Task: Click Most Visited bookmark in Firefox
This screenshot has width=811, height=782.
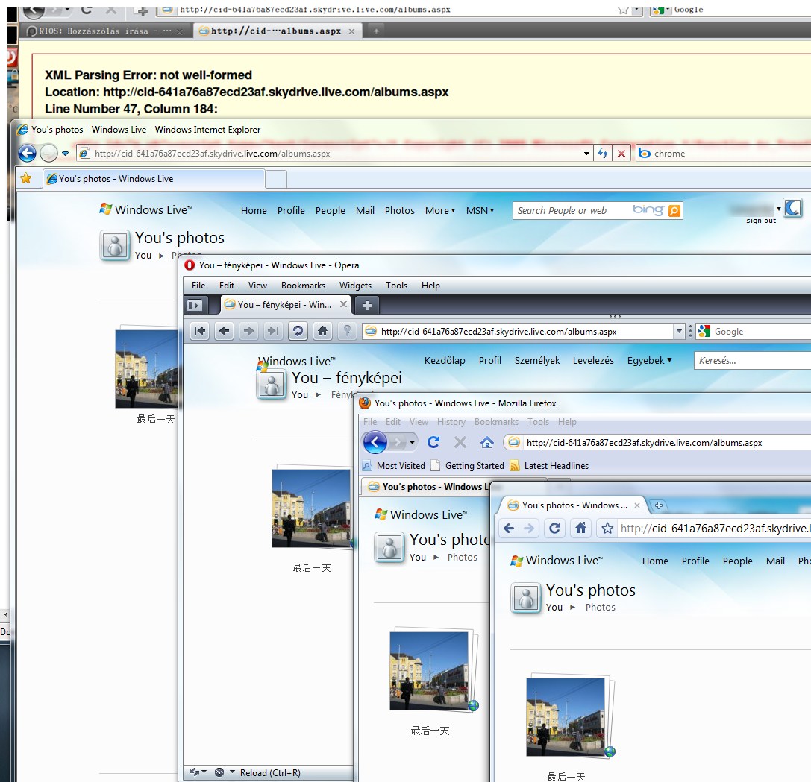Action: coord(394,466)
